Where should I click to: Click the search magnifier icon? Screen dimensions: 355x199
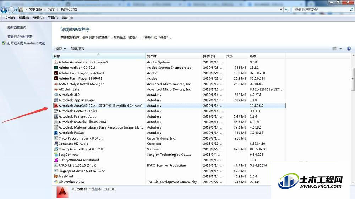(x=351, y=10)
